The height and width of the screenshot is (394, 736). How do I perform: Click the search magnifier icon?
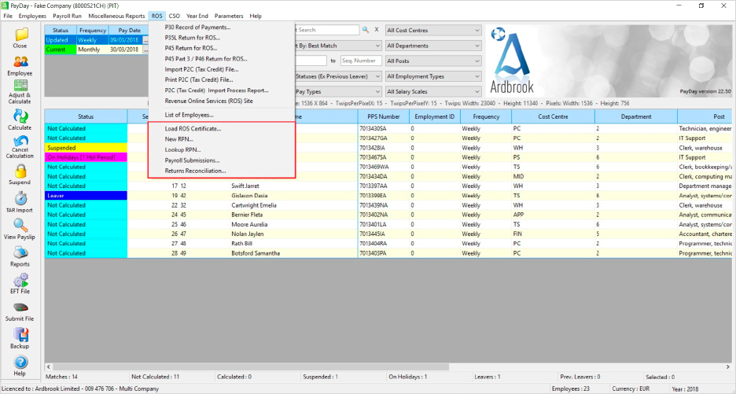[366, 30]
